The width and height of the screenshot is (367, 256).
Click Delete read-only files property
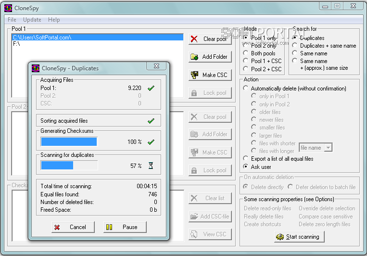267,208
